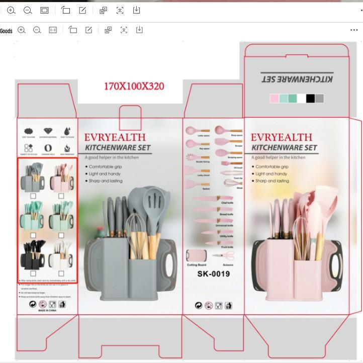Image resolution: width=363 pixels, height=363 pixels.
Task: Check the box below the pink utensil set
Action: (61, 196)
